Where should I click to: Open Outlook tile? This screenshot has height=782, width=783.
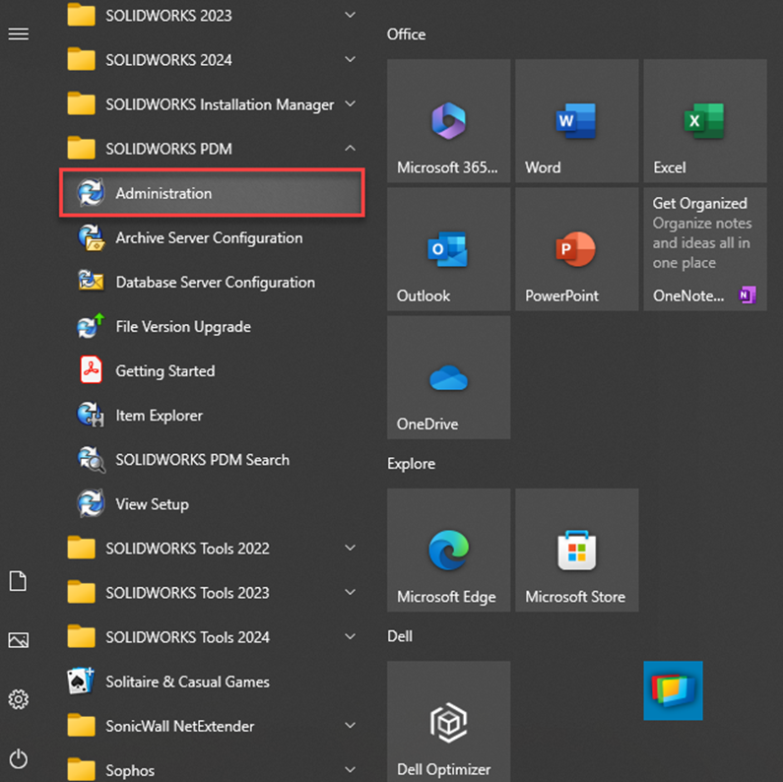pos(448,249)
